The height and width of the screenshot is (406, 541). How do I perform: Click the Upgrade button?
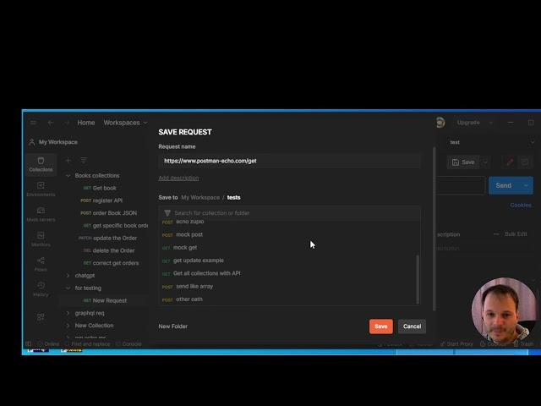point(468,123)
